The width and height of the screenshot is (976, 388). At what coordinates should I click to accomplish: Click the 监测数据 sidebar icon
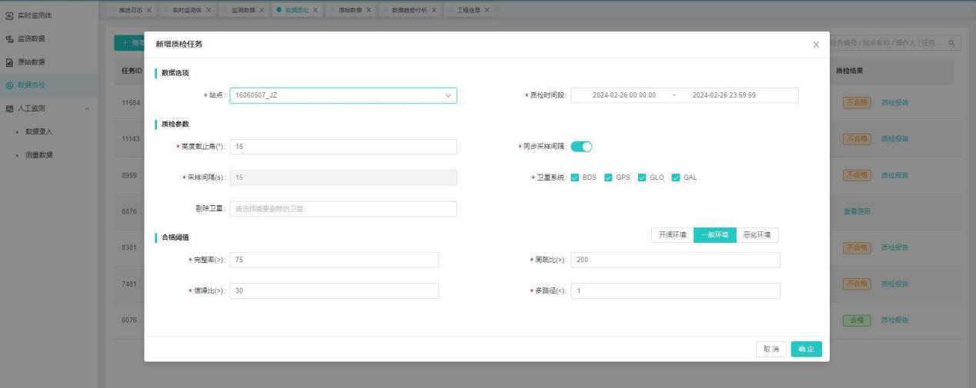click(8, 38)
